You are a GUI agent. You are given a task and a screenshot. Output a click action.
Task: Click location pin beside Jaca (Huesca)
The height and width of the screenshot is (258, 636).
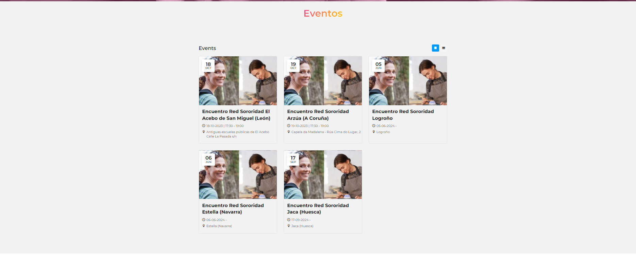coord(289,226)
